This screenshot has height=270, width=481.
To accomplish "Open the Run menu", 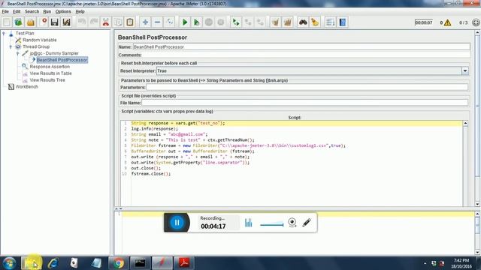I will [x=47, y=11].
